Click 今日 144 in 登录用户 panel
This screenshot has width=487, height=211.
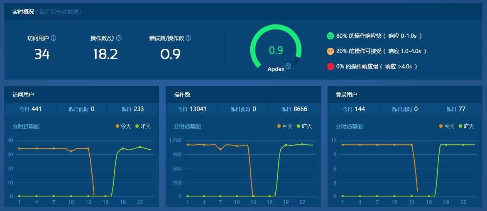click(x=354, y=109)
